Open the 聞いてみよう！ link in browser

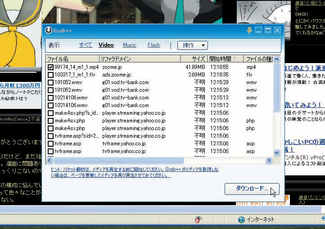pos(303,105)
